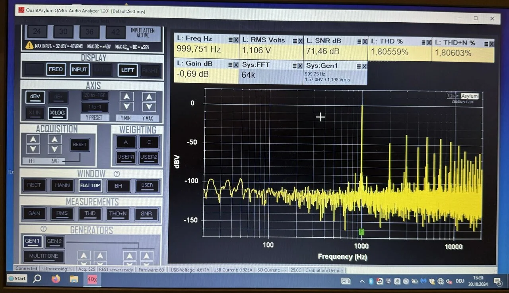Click the help icon next to WINDOW

(117, 174)
